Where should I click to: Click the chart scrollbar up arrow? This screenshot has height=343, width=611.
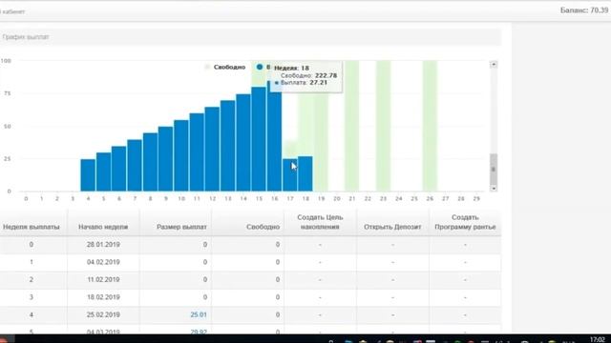[494, 65]
